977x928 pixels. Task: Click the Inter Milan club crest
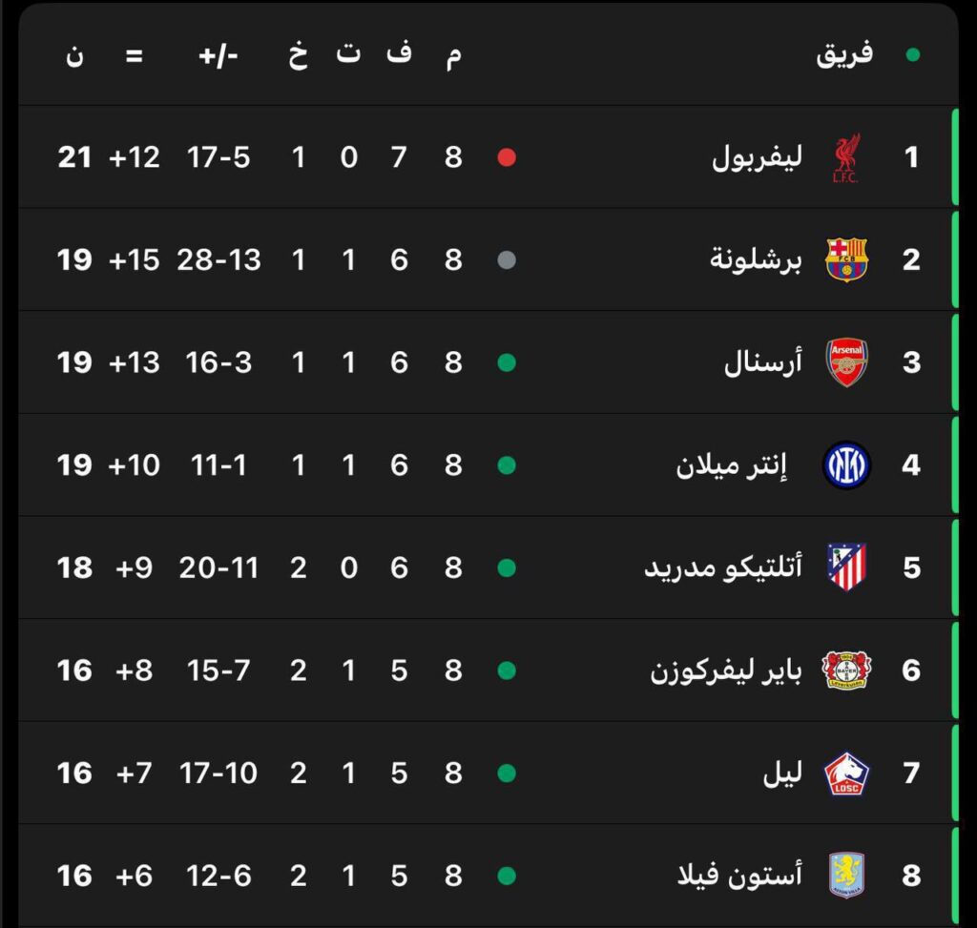[x=846, y=465]
